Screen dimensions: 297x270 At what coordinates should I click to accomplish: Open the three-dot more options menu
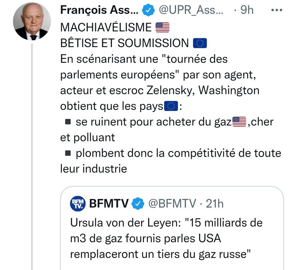point(276,10)
